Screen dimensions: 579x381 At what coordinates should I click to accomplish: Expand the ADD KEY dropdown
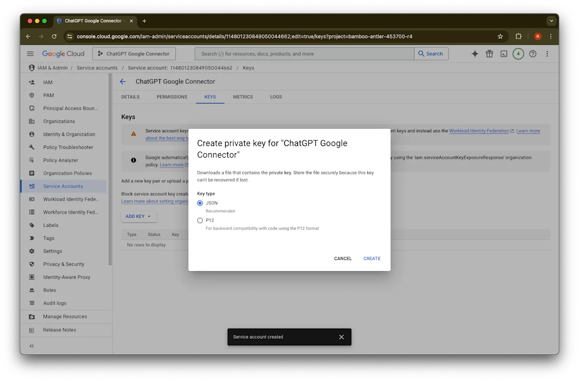pyautogui.click(x=139, y=217)
